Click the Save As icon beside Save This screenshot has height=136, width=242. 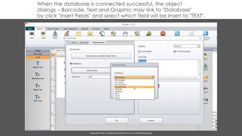click(x=67, y=34)
